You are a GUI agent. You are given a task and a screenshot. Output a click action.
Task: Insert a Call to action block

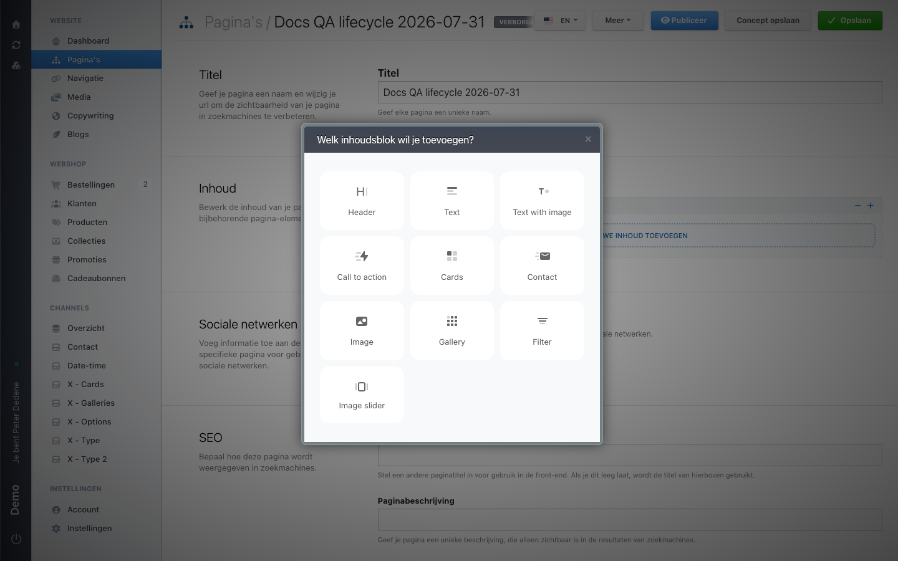[362, 266]
